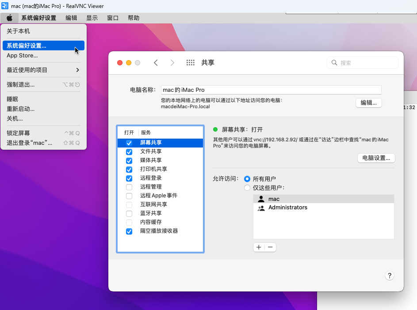Minimize the Sharing window yellow button
Screen dimensions: 417x310
click(129, 63)
